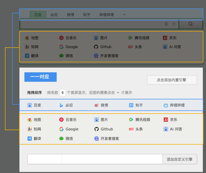Click the 拖拽排序 heading text
The width and height of the screenshot is (206, 173).
click(x=34, y=93)
